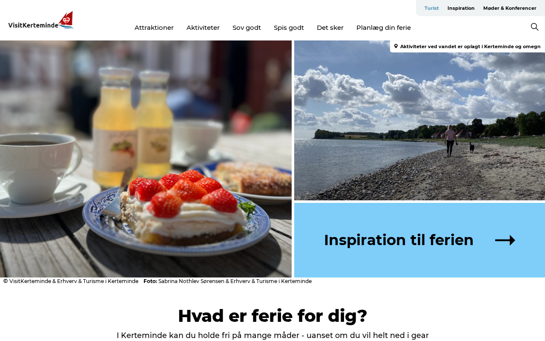
Task: Open Planlæg din ferie menu
Action: [384, 28]
